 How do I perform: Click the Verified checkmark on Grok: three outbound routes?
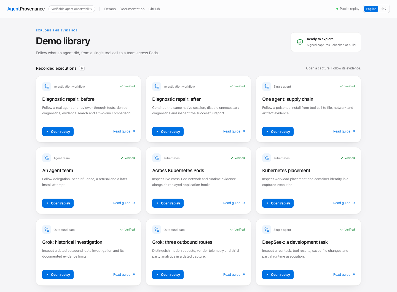click(232, 229)
